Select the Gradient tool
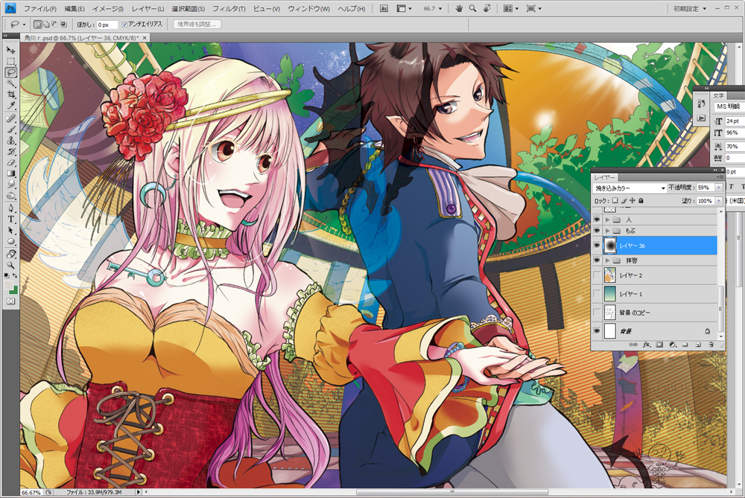The image size is (745, 498). [10, 173]
